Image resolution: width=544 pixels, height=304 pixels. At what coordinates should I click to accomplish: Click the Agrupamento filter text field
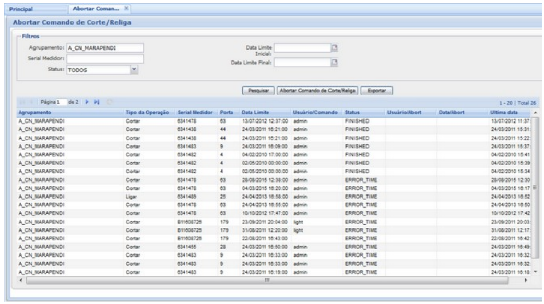[104, 48]
